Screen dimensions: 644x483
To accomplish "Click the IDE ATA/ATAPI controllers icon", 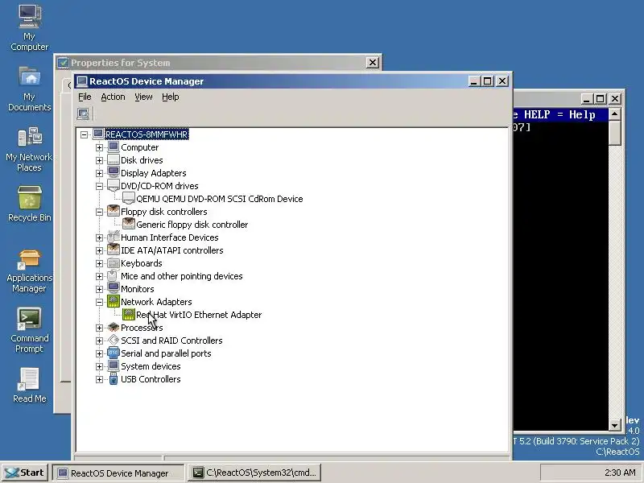I will [x=114, y=250].
